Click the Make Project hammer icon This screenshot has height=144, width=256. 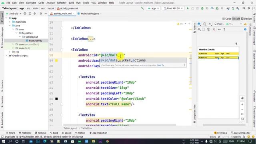(142, 8)
